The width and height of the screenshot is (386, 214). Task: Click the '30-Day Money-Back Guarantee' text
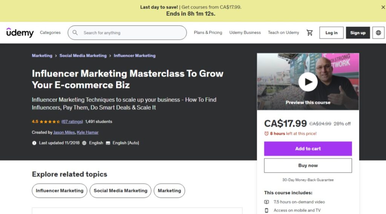tap(308, 180)
